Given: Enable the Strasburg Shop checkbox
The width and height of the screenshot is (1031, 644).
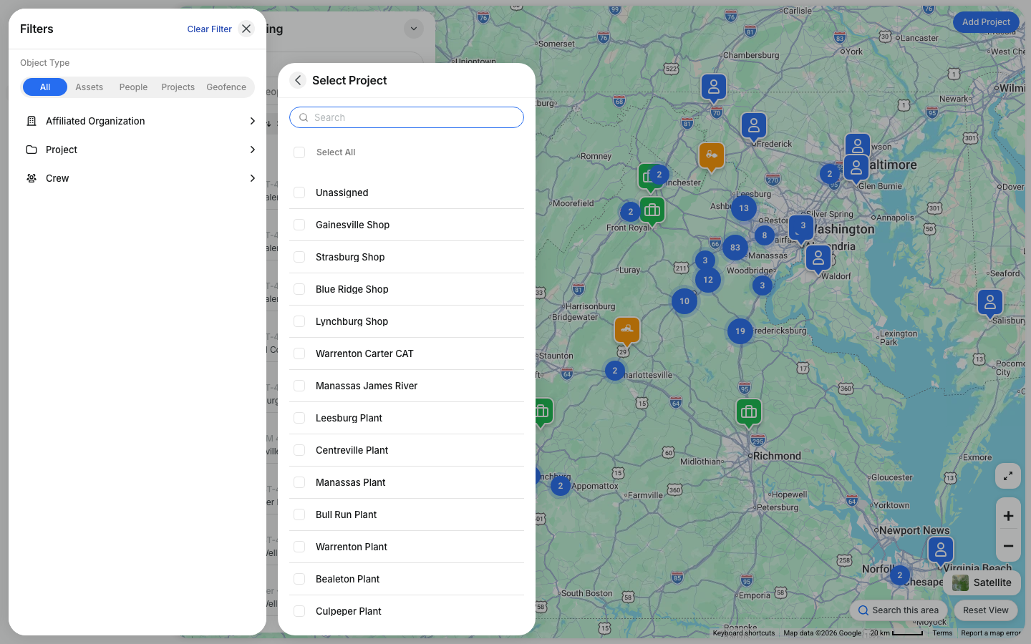Looking at the screenshot, I should (x=299, y=257).
